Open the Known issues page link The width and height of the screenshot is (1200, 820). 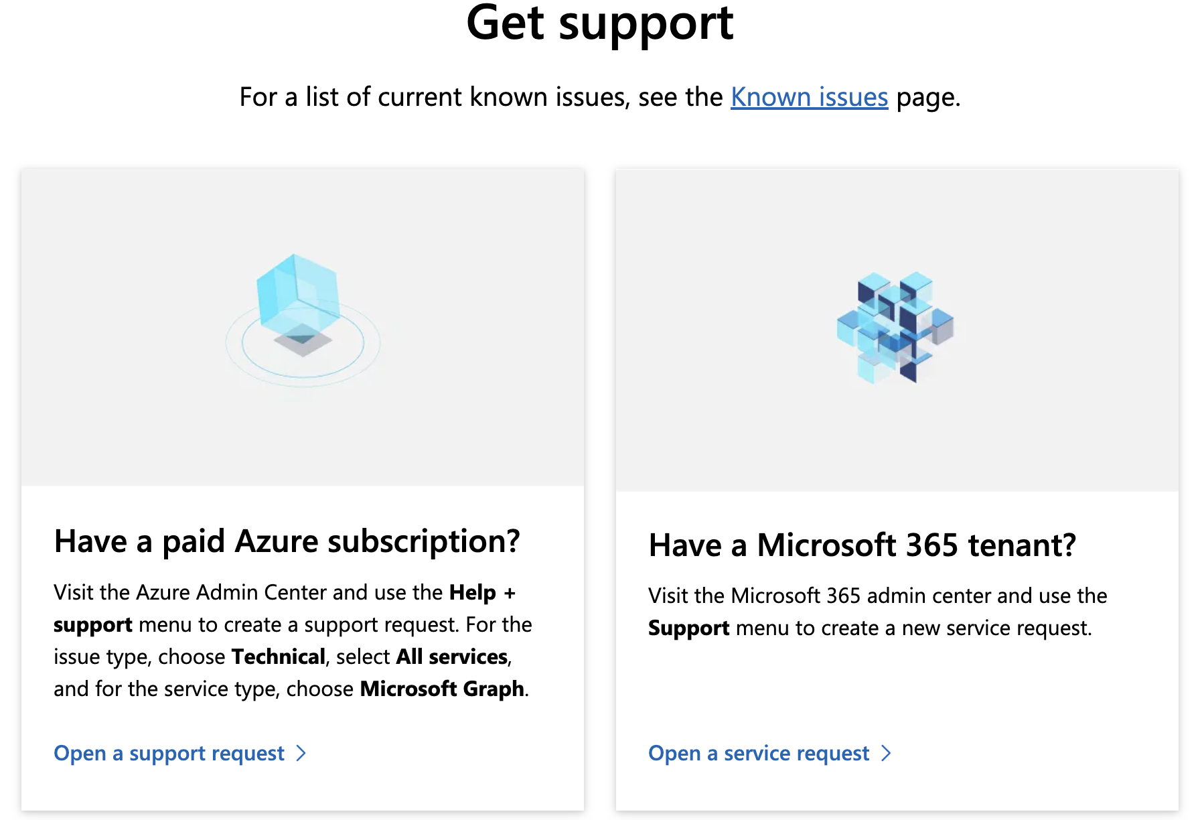click(x=808, y=97)
